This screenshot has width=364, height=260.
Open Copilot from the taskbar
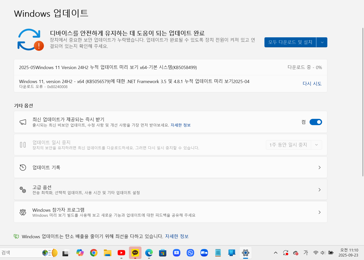[80, 253]
